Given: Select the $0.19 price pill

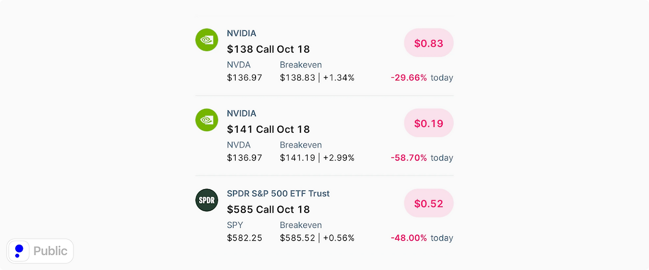Looking at the screenshot, I should (428, 123).
